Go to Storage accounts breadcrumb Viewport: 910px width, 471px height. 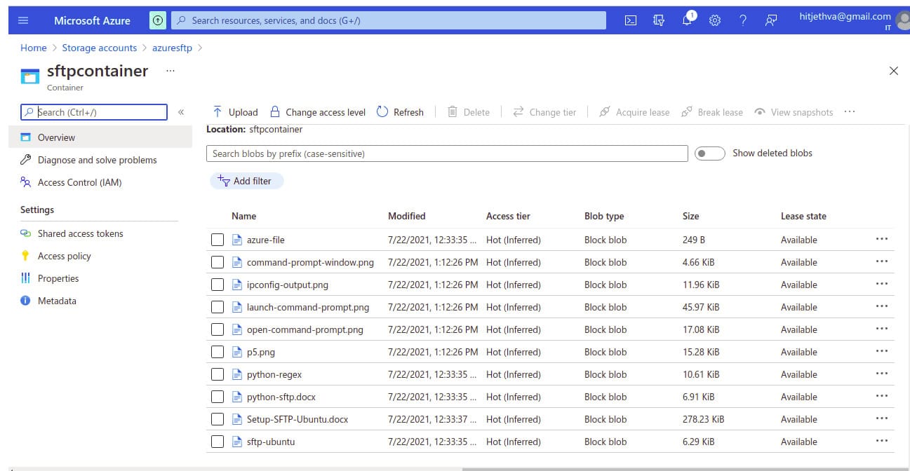click(x=100, y=48)
